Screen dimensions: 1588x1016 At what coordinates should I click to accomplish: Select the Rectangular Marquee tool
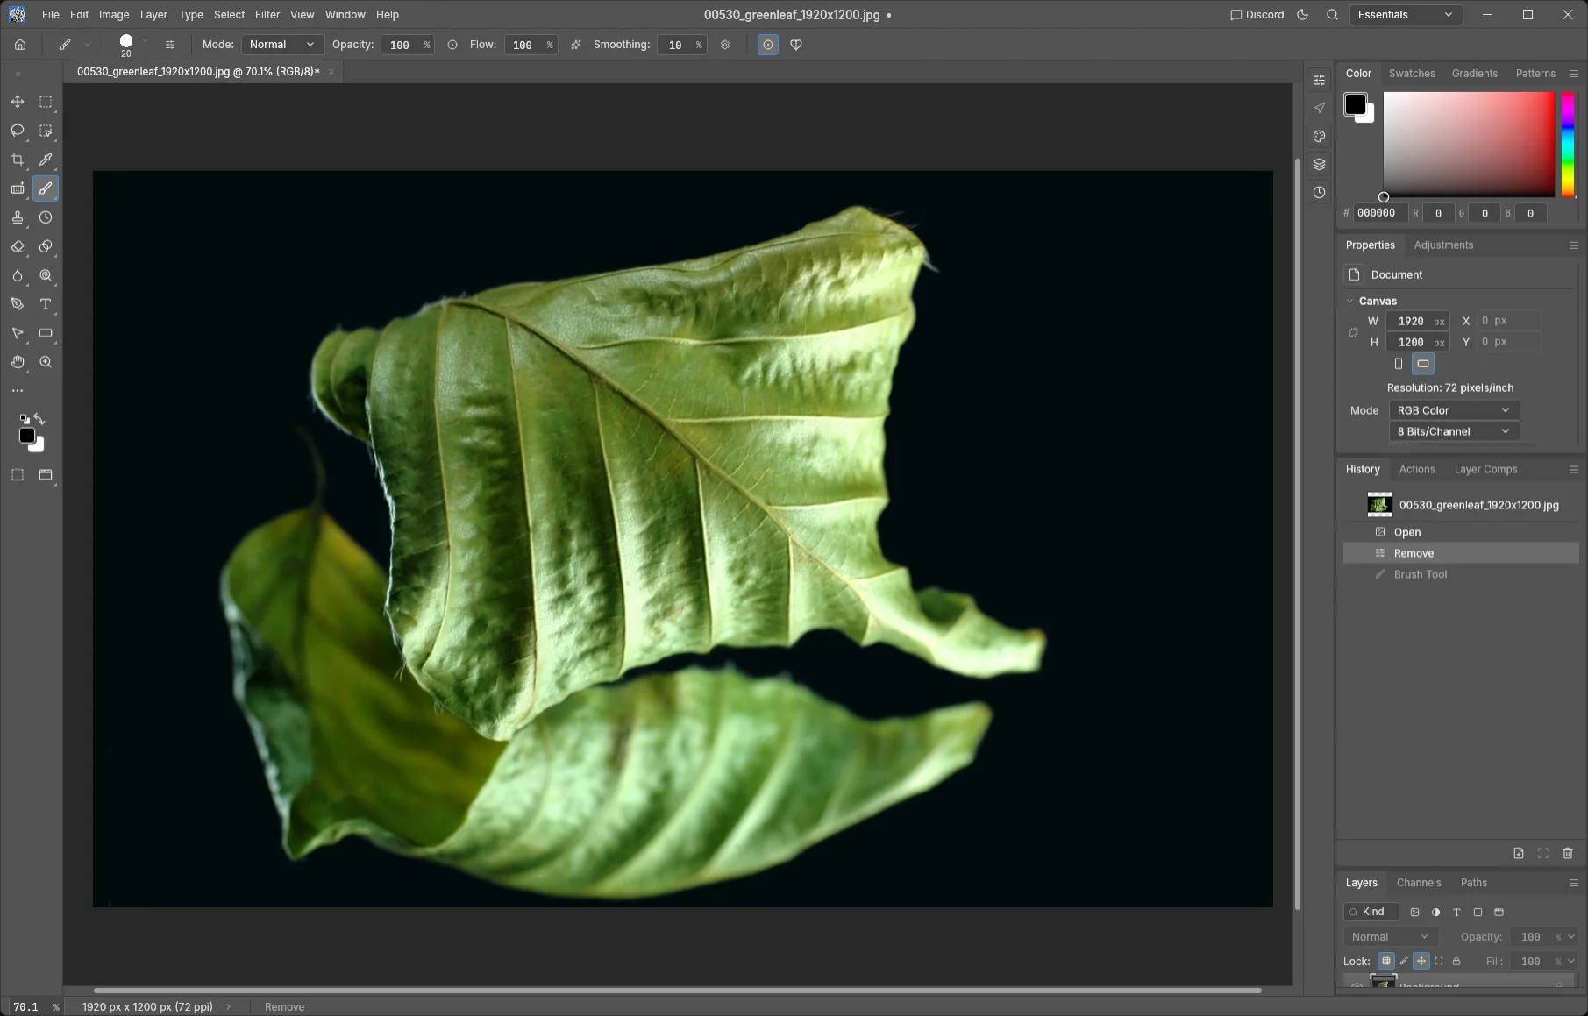click(46, 102)
